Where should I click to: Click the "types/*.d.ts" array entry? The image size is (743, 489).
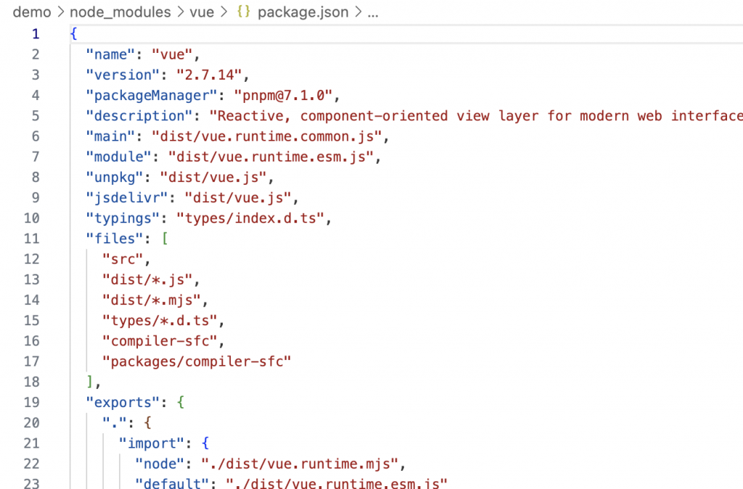point(160,321)
